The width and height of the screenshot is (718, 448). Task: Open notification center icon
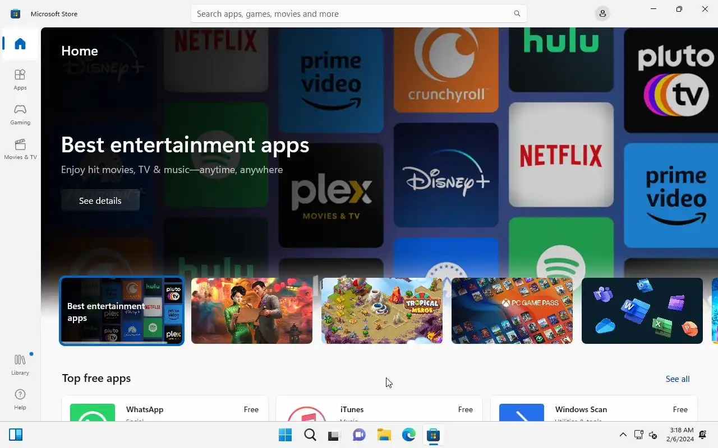click(703, 435)
